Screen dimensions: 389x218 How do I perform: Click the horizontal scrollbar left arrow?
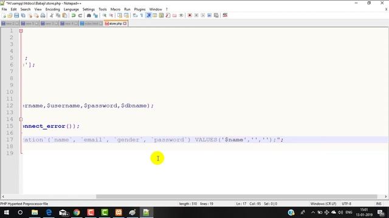(x=3, y=197)
